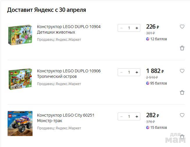Click the points icon beside 95 баллов
This screenshot has width=190, height=147.
pyautogui.click(x=148, y=83)
